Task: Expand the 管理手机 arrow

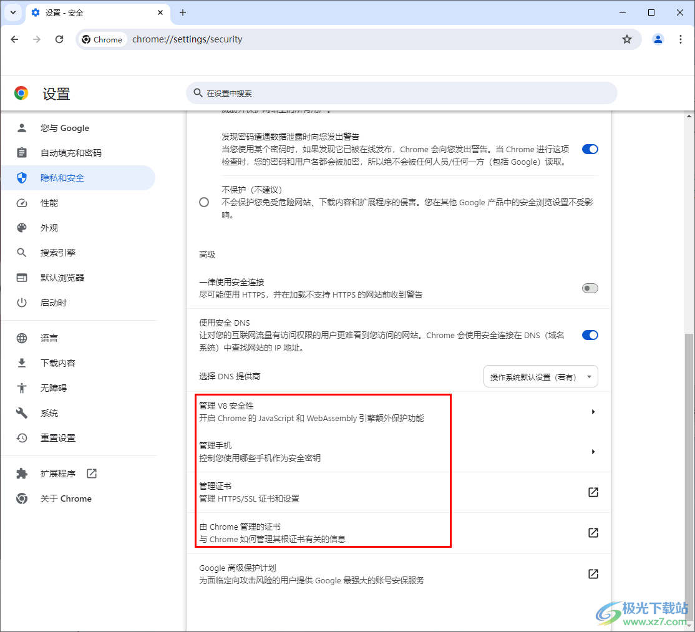Action: [593, 452]
